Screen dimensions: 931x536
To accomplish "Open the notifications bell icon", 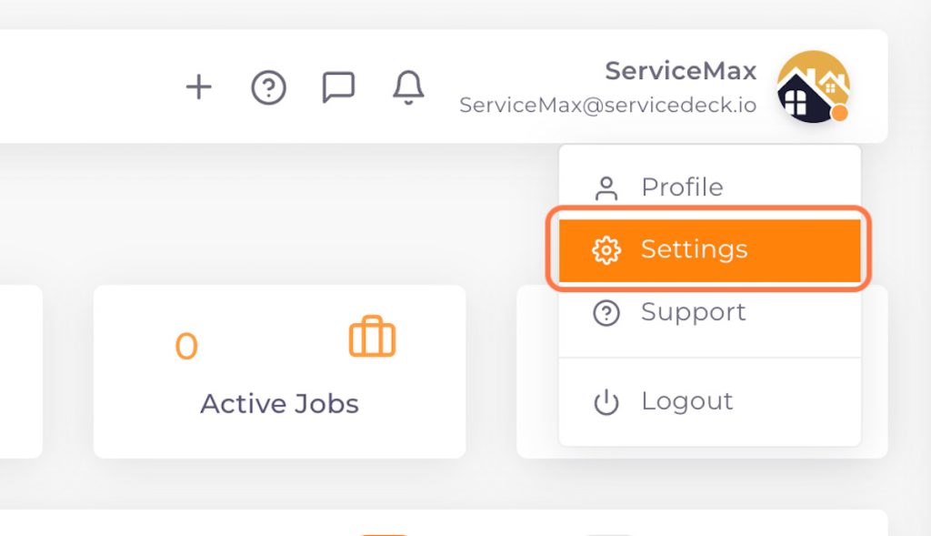I will 407,86.
